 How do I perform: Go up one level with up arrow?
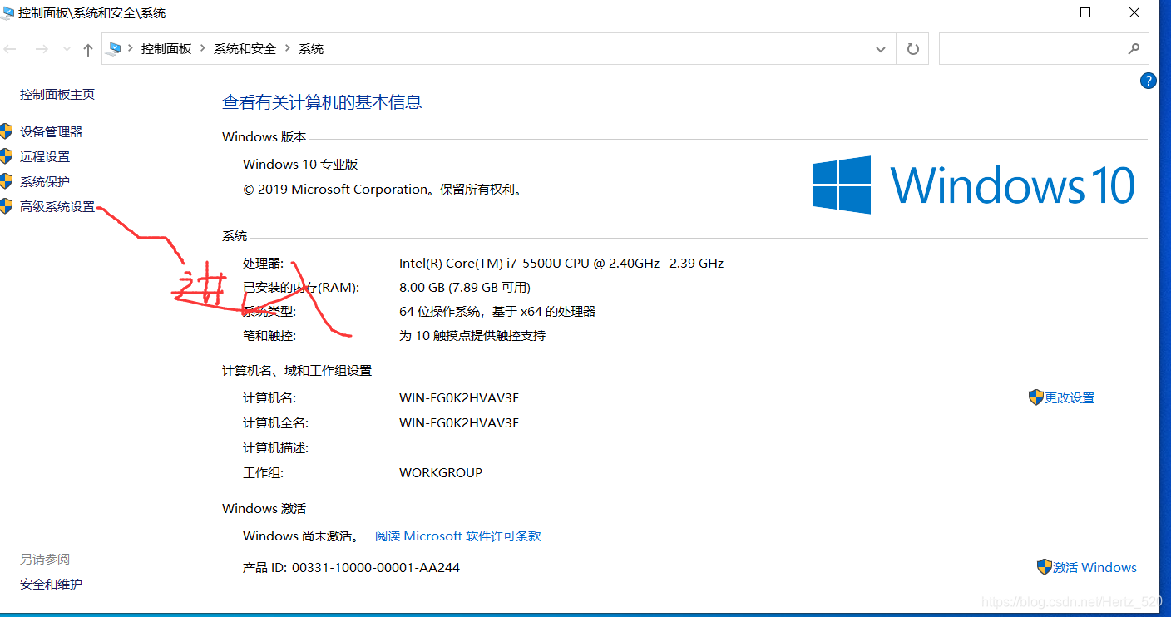(x=88, y=50)
